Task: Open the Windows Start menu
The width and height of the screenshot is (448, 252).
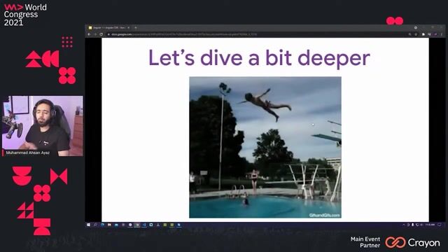Action: pos(89,225)
